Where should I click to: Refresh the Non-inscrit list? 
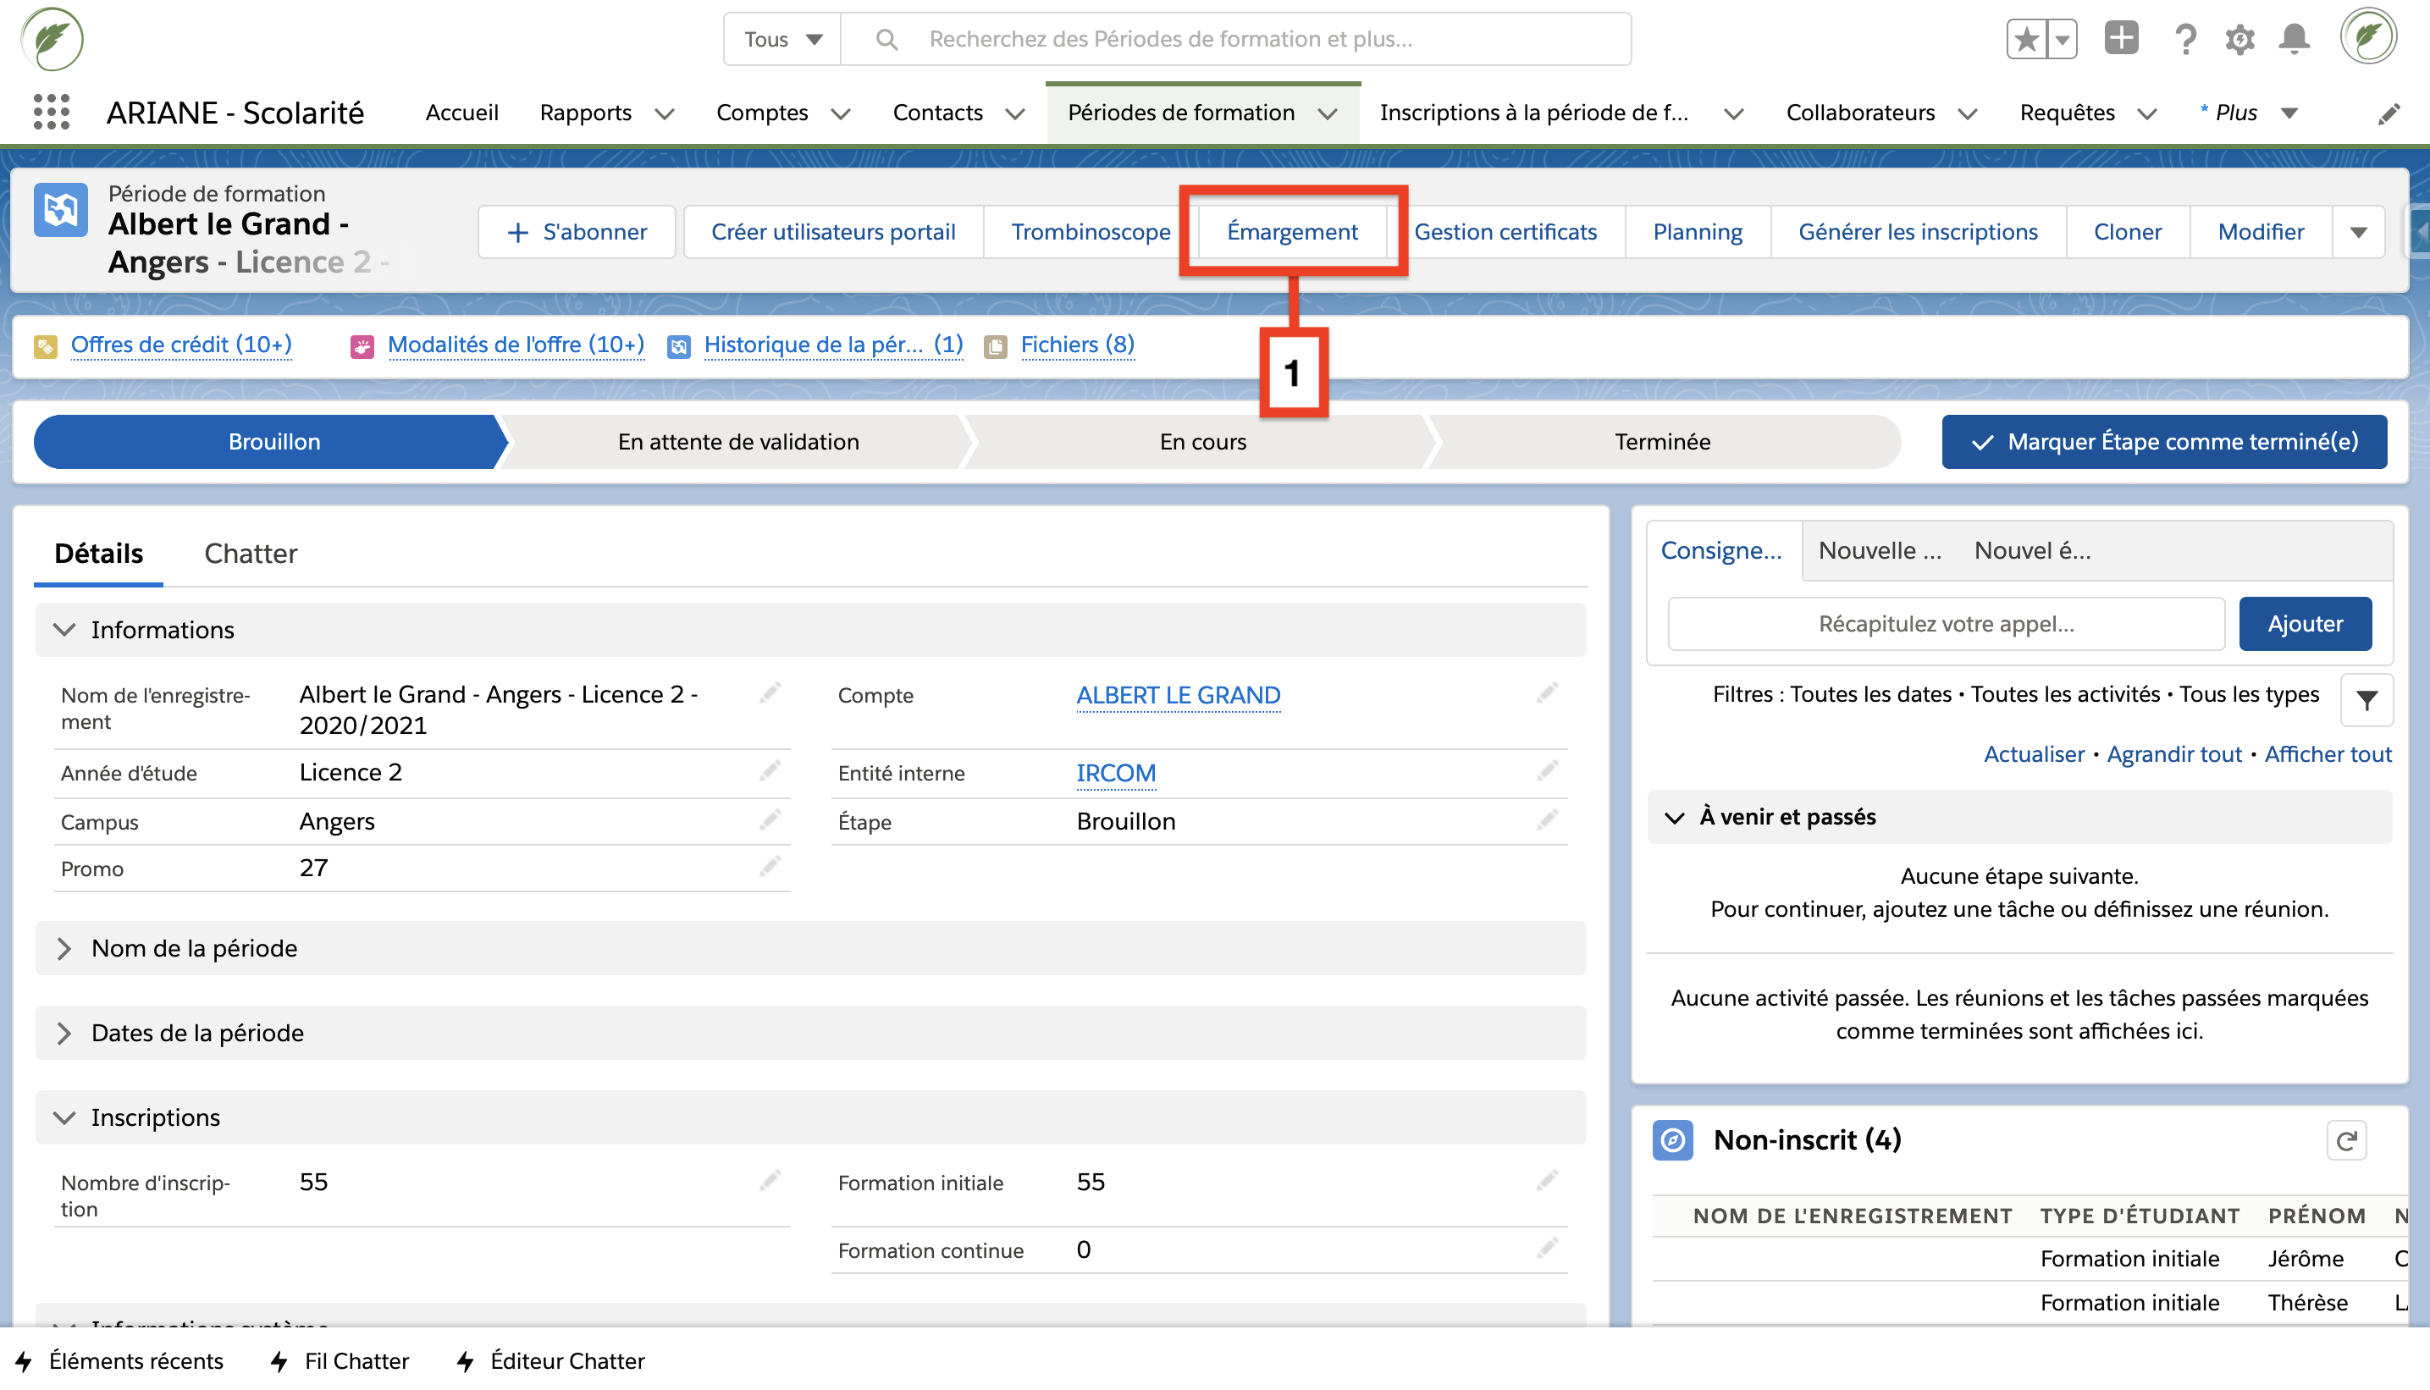[x=2346, y=1140]
